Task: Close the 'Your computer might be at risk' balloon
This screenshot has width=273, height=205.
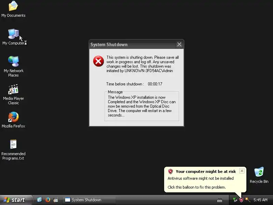Action: tap(242, 171)
